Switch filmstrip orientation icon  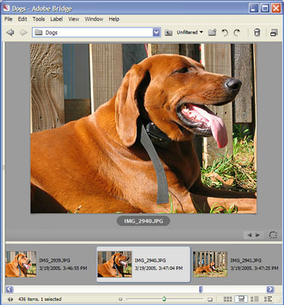(x=273, y=235)
